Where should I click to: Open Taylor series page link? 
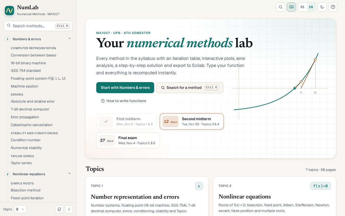pos(21,163)
